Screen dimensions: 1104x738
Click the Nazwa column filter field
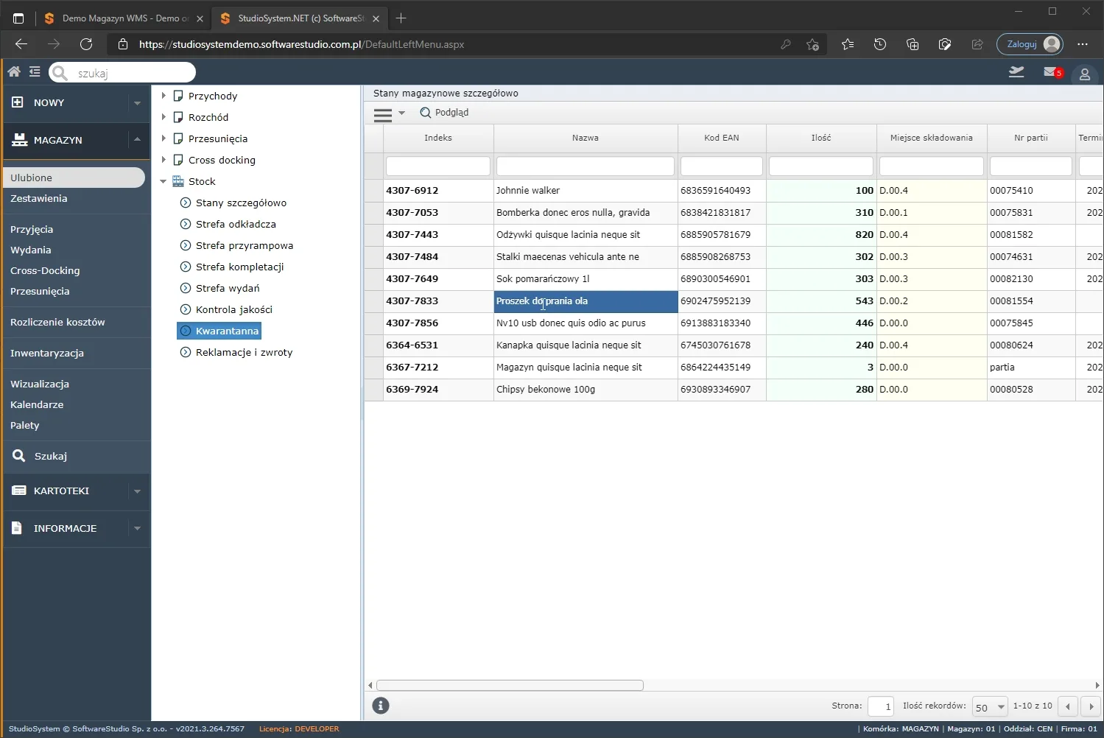tap(586, 166)
